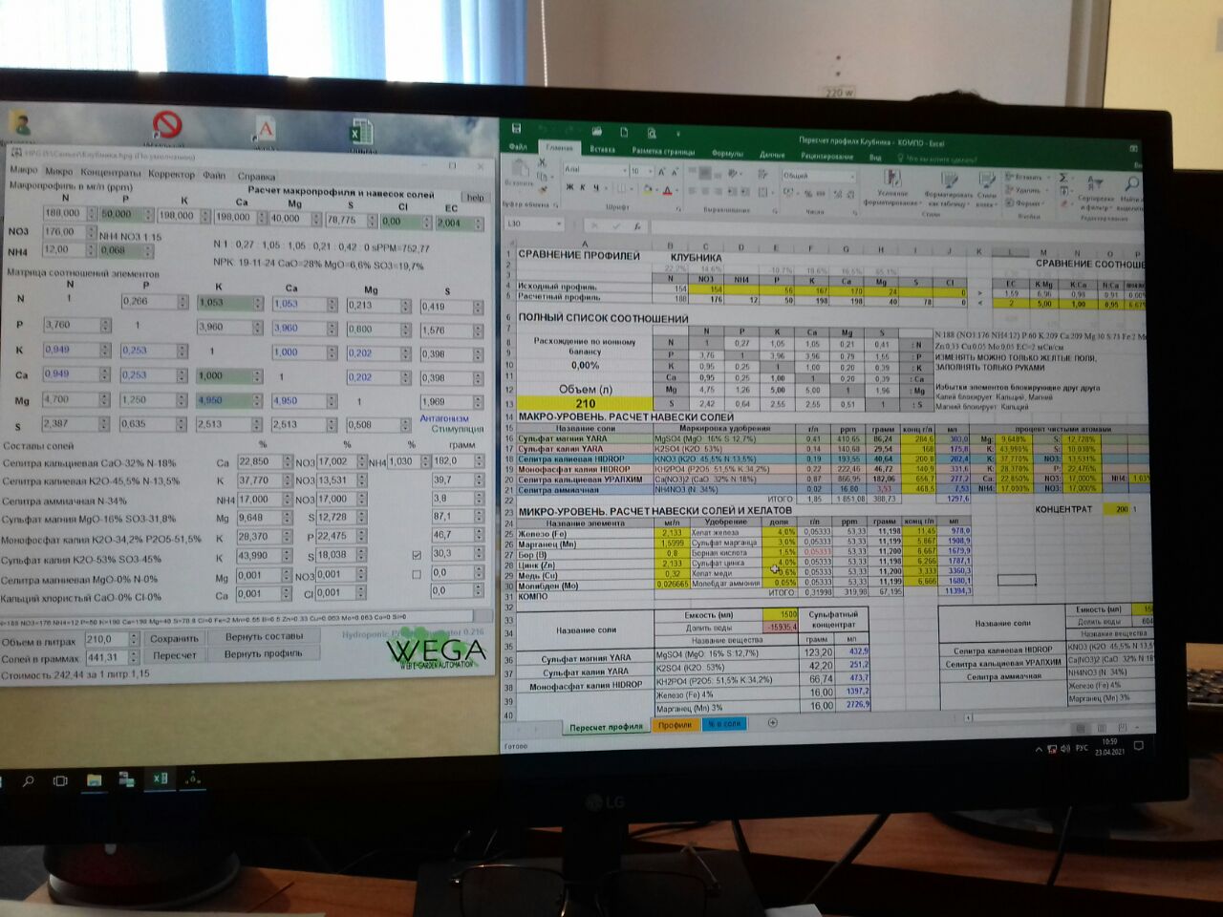This screenshot has height=917, width=1223.
Task: Open Excel Conditional Formatting (Условное форматирование)
Action: [x=892, y=186]
